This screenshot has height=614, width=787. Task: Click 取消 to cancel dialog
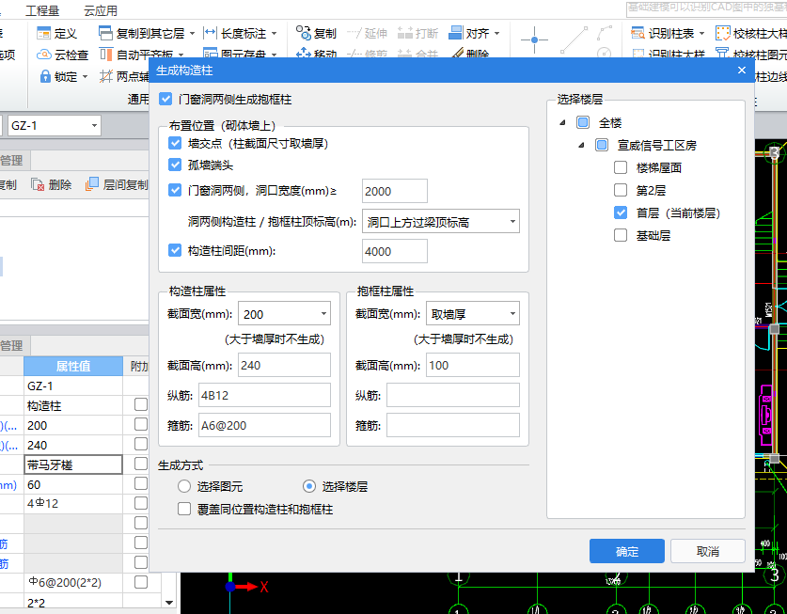coord(708,551)
